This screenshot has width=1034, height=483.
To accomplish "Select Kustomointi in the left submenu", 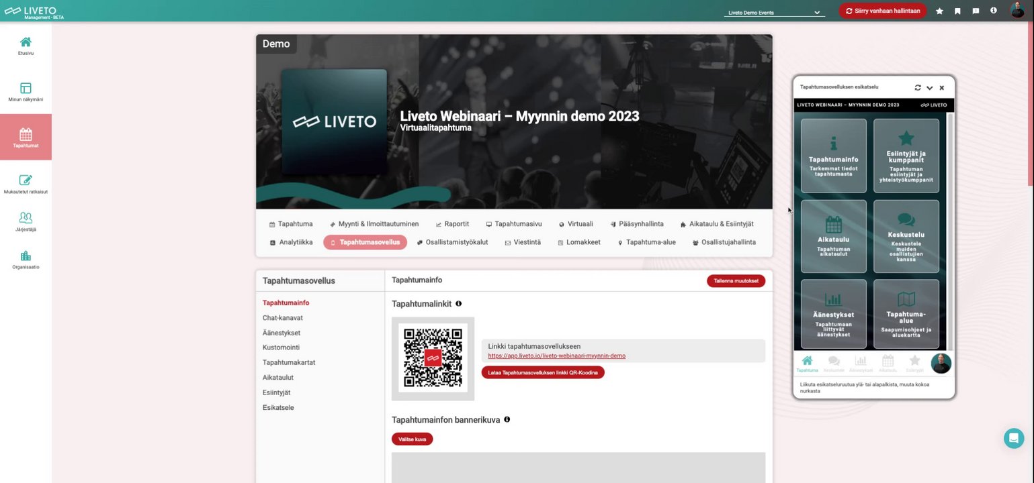I will 281,347.
